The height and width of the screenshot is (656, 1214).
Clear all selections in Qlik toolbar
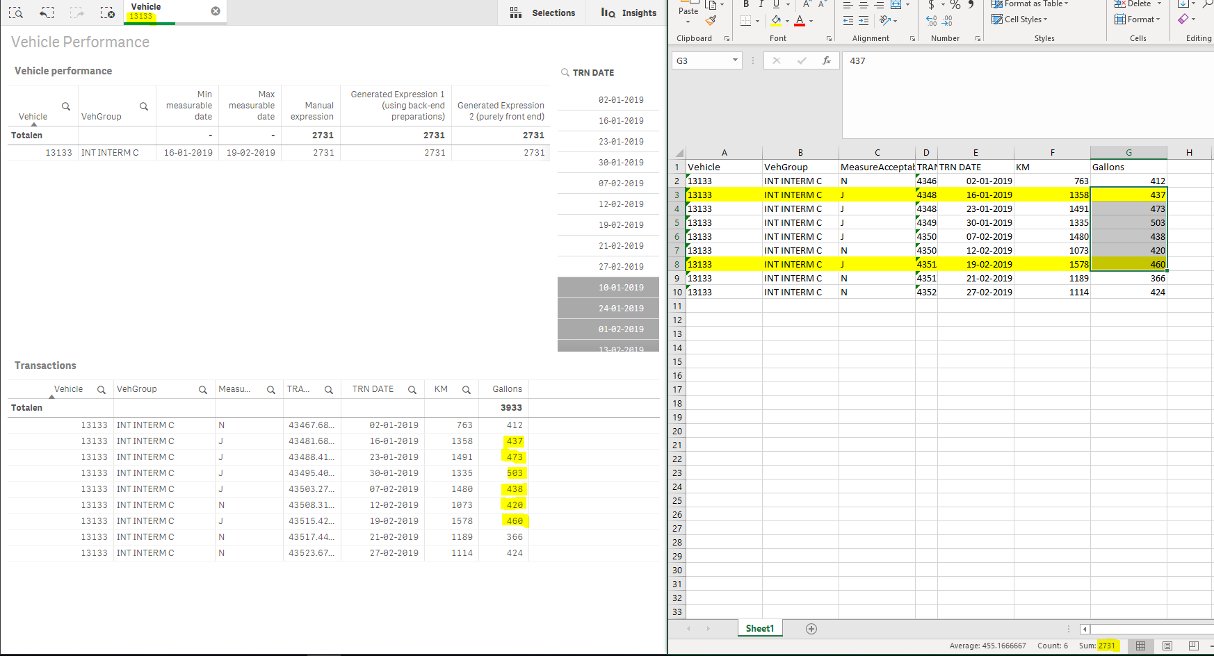(x=107, y=13)
